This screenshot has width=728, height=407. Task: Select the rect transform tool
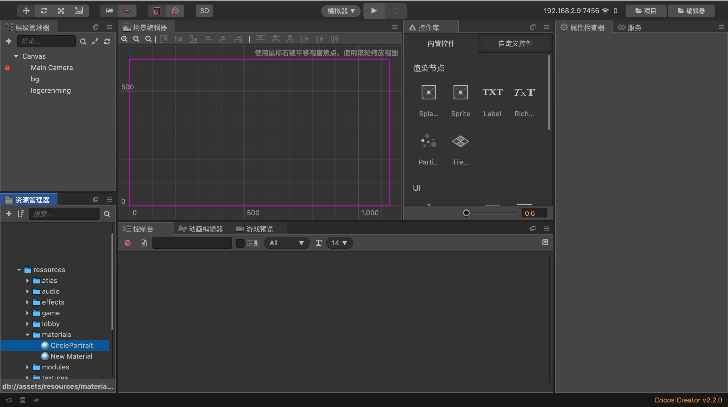coord(79,11)
